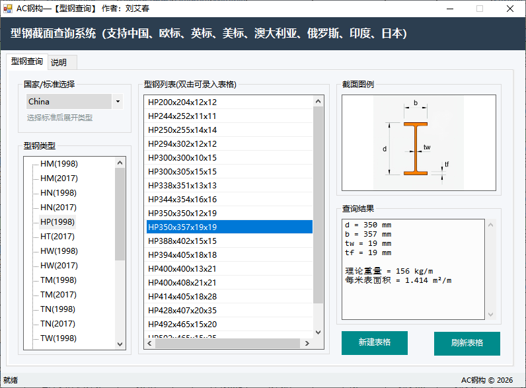Select HN(2017) in the type tree

point(58,208)
